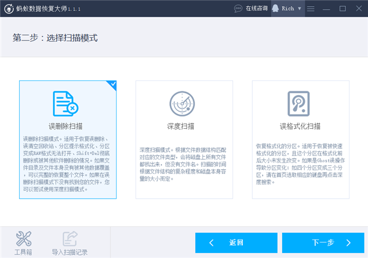This screenshot has width=368, height=258.
Task: Click the 误删除扫描 document-delete icon
Action: point(66,104)
